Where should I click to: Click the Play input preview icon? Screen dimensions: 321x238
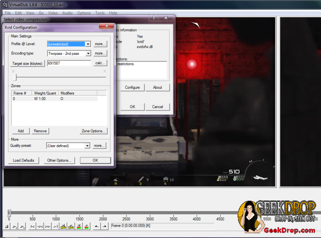pos(15,227)
